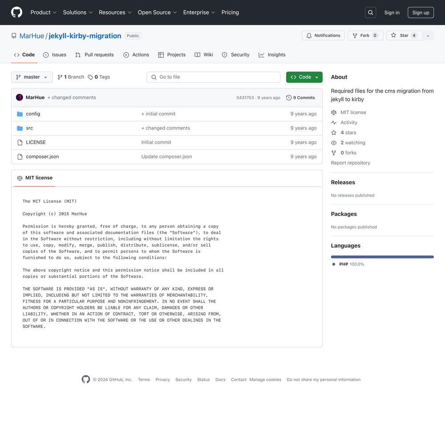Switch to the Pull requests tab
This screenshot has height=445, width=445.
94,55
